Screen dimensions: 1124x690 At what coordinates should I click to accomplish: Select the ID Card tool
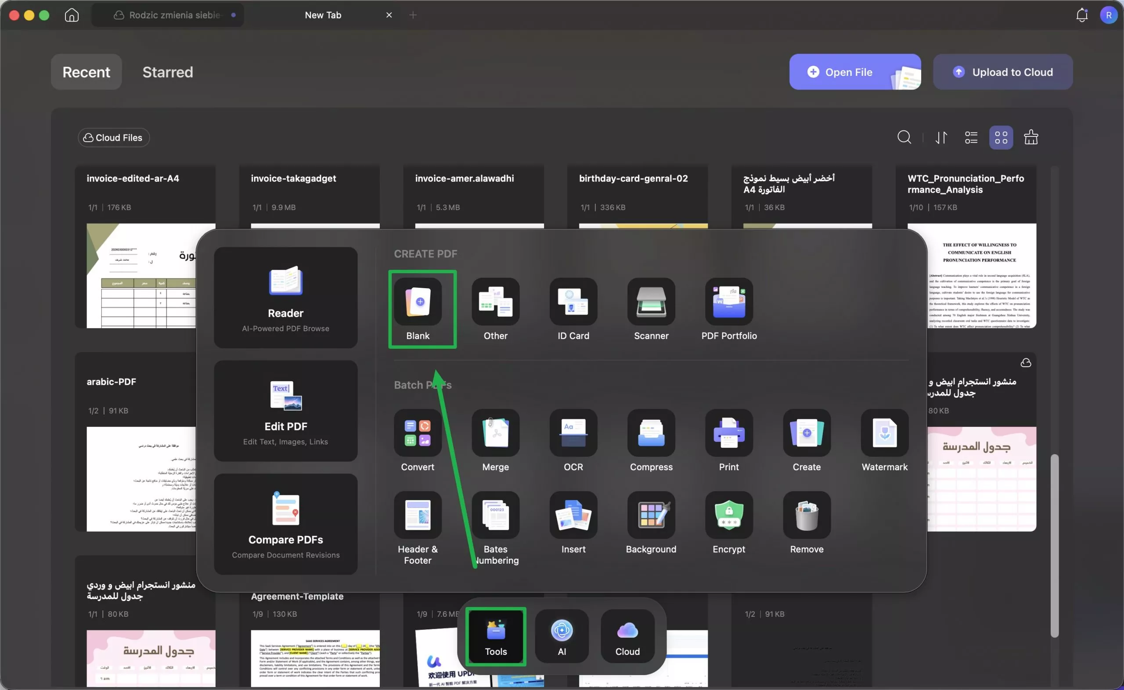573,302
